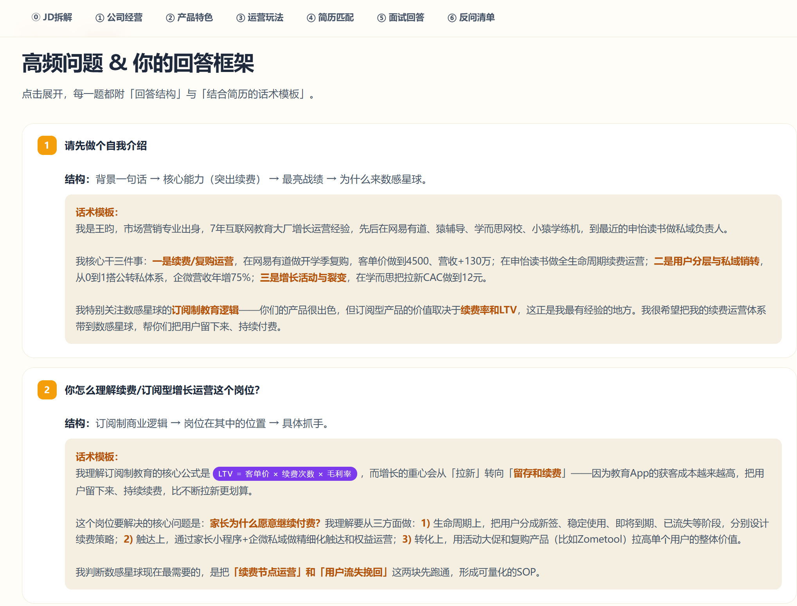Collapse question 你怎么理解续费/订阅型增长运营这个岗位?
The width and height of the screenshot is (797, 606).
pos(162,390)
